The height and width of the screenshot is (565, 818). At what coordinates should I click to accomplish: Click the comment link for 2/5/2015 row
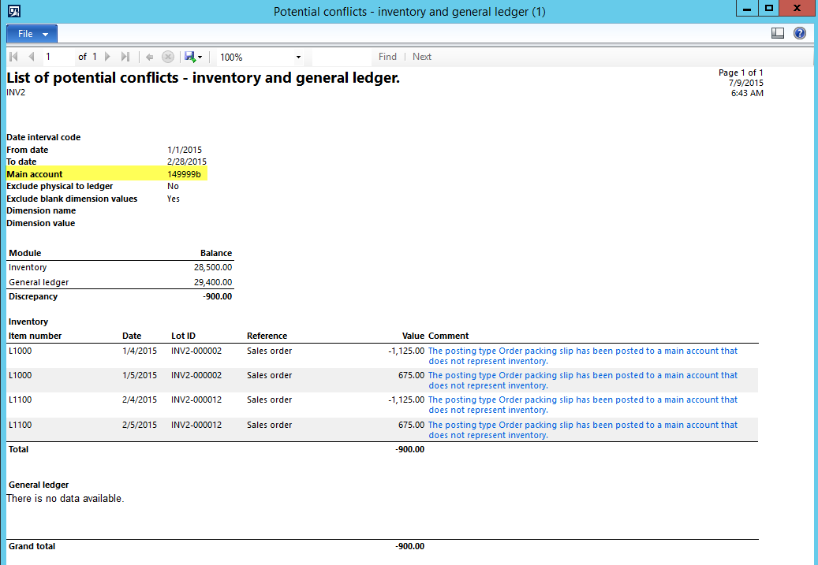pos(582,429)
